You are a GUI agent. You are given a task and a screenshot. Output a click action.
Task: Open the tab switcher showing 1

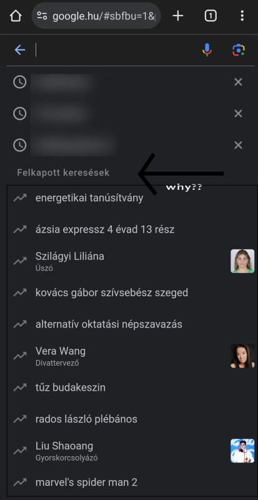tap(211, 16)
